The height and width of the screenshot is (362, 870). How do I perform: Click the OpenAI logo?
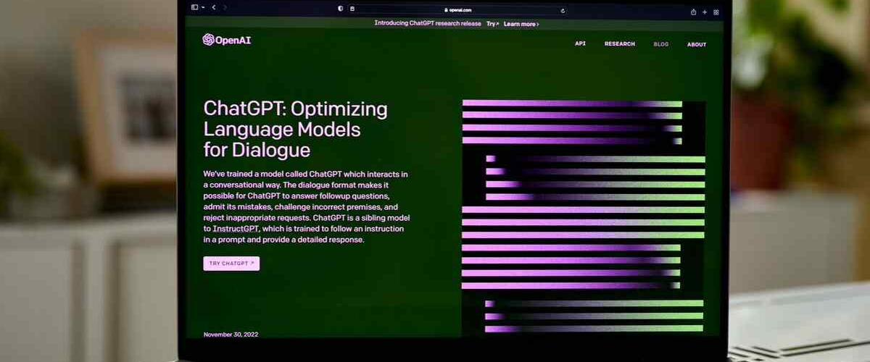coord(226,40)
